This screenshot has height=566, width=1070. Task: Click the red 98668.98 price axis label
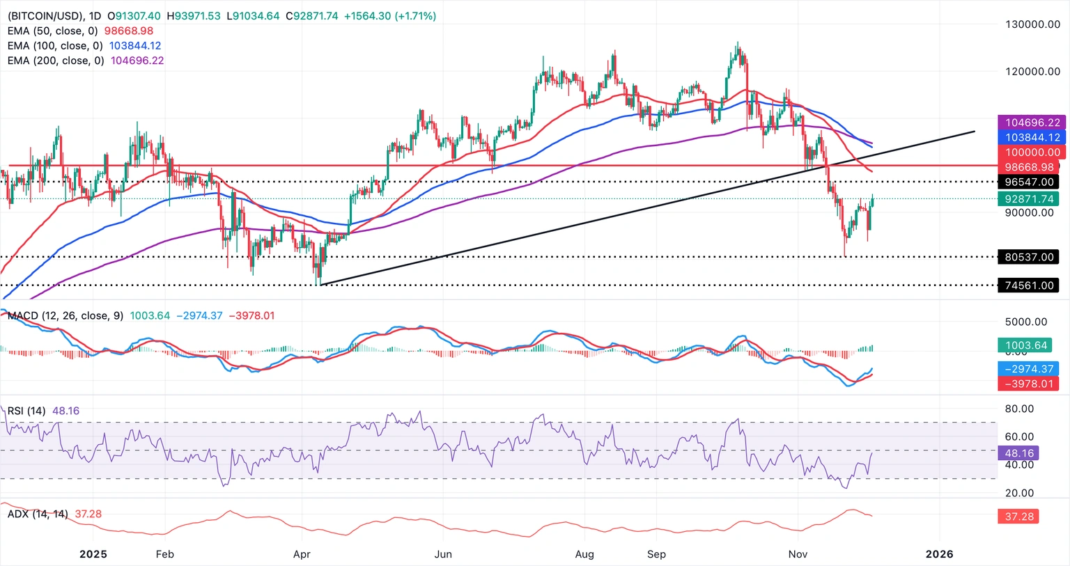pyautogui.click(x=1030, y=167)
